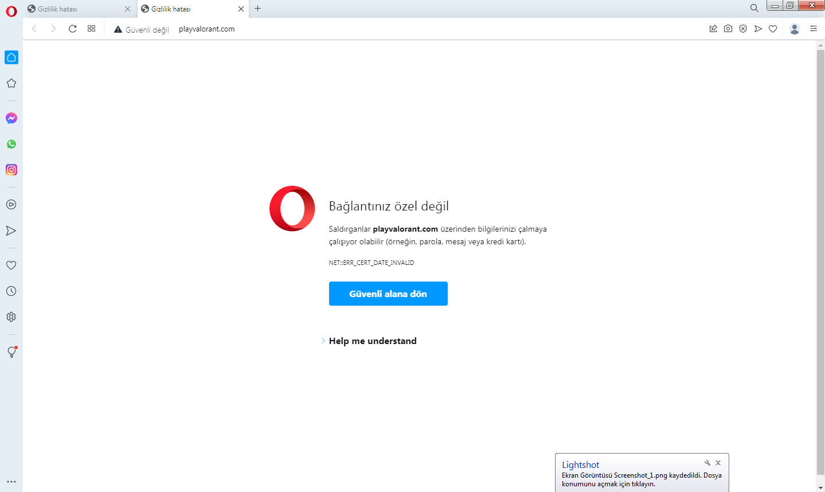Click the scrollbar up arrow
This screenshot has width=825, height=492.
(x=820, y=45)
